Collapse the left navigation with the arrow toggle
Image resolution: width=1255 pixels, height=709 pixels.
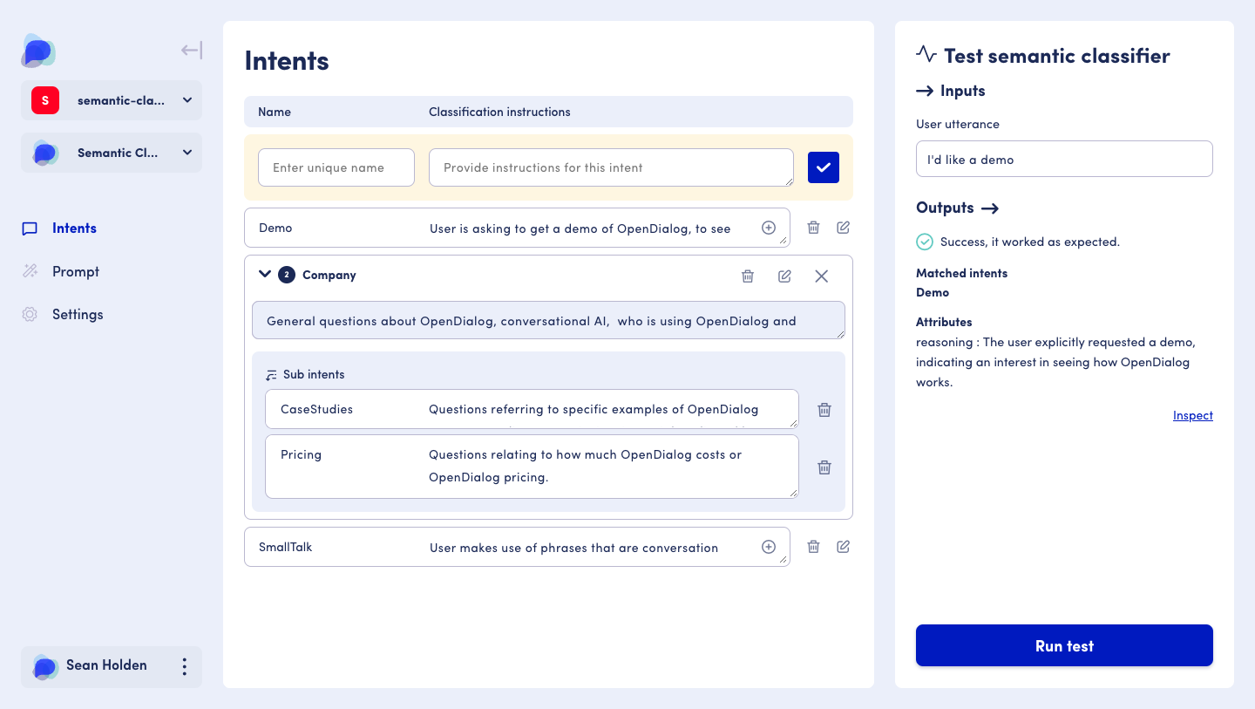pyautogui.click(x=190, y=50)
